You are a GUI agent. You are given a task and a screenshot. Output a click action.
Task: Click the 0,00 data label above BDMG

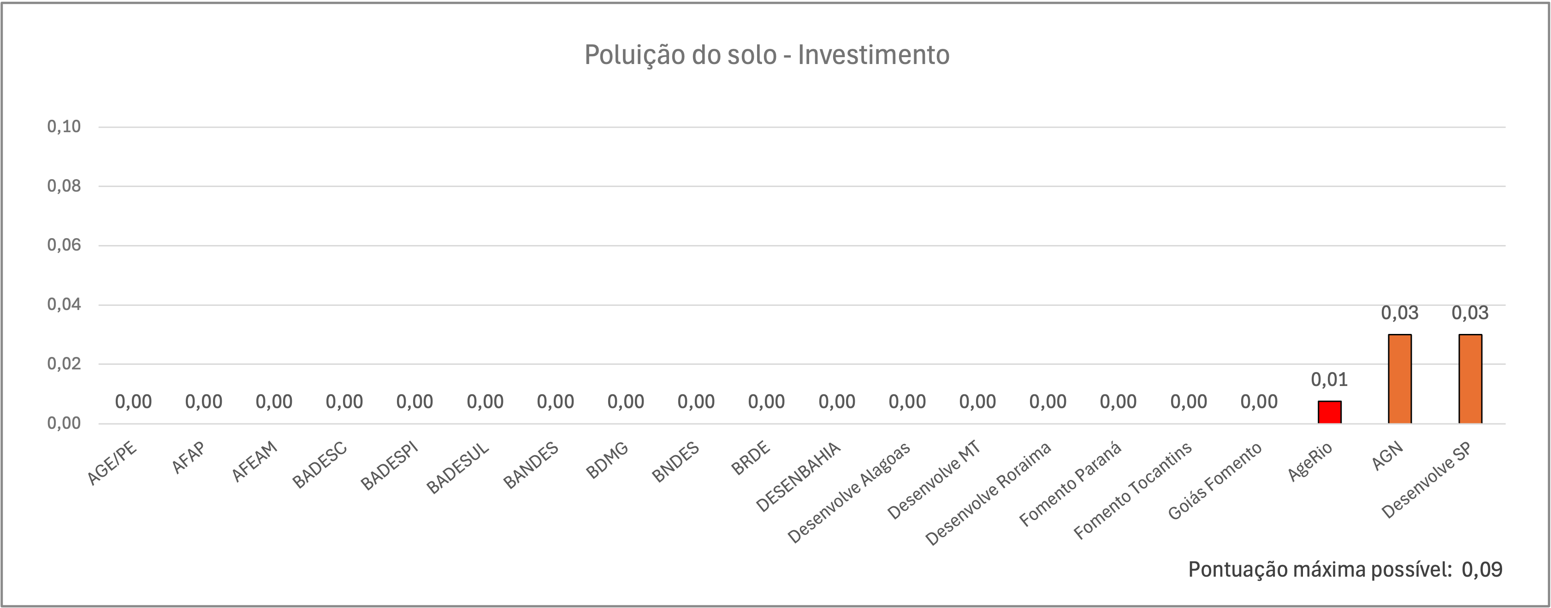[626, 402]
